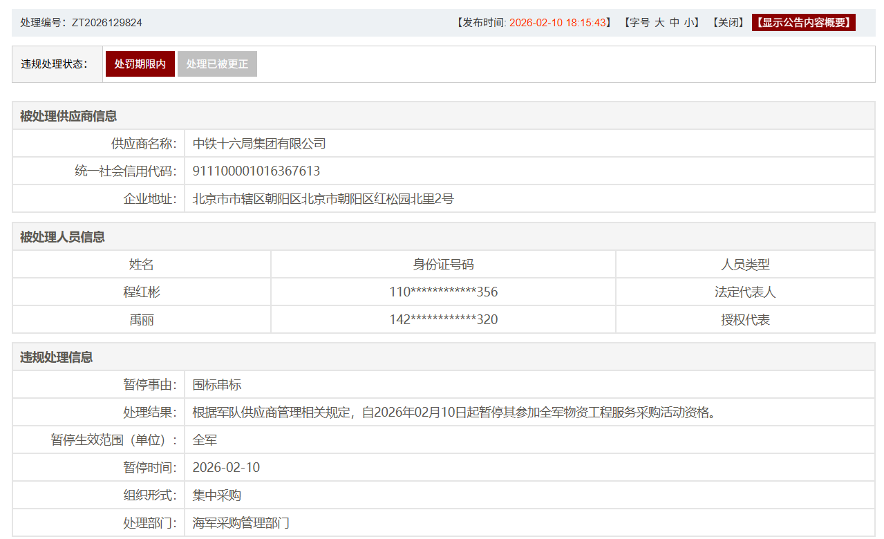Click the name cell 禹丽
The image size is (884, 539).
[142, 320]
